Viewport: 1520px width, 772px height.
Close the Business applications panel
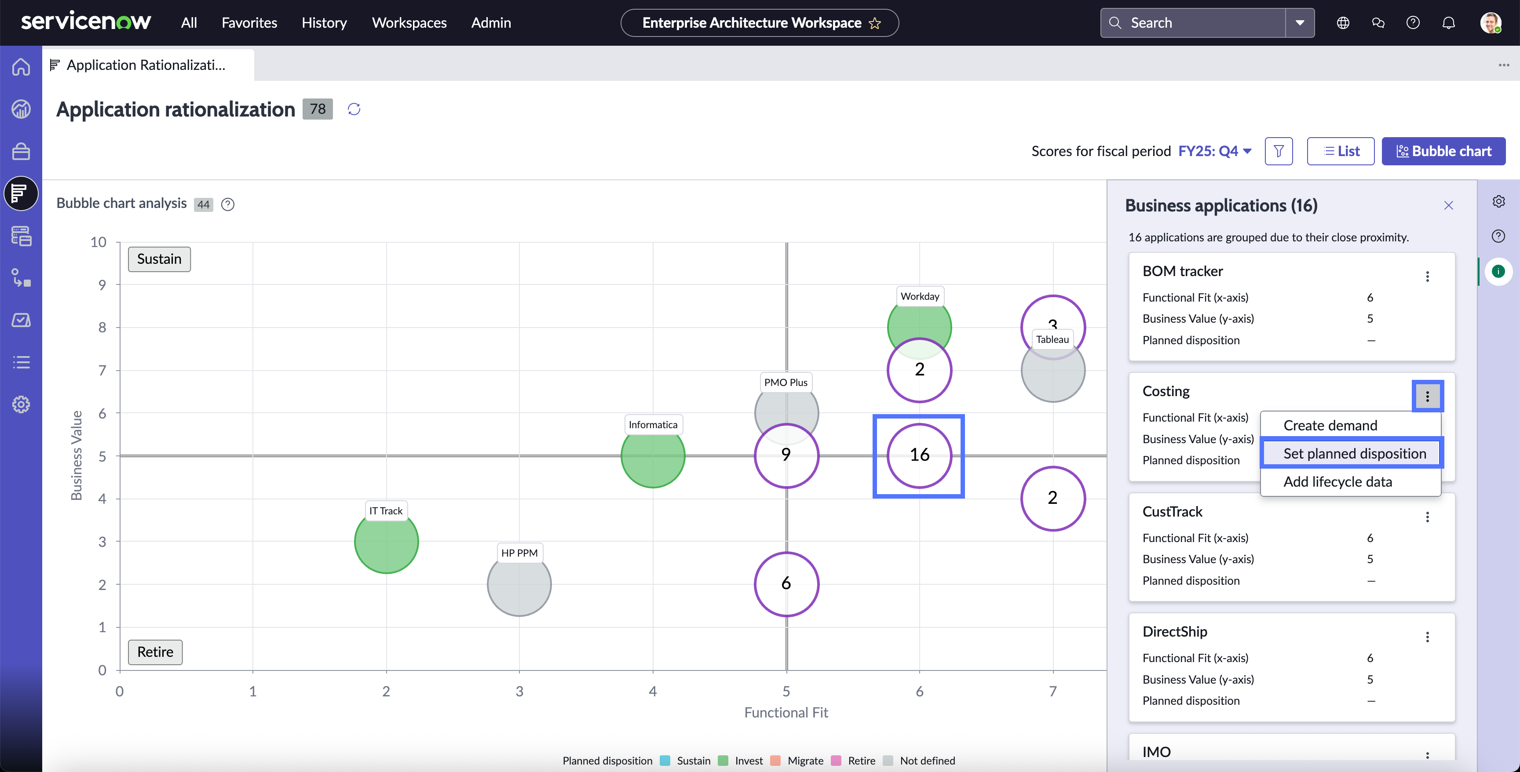(1449, 205)
